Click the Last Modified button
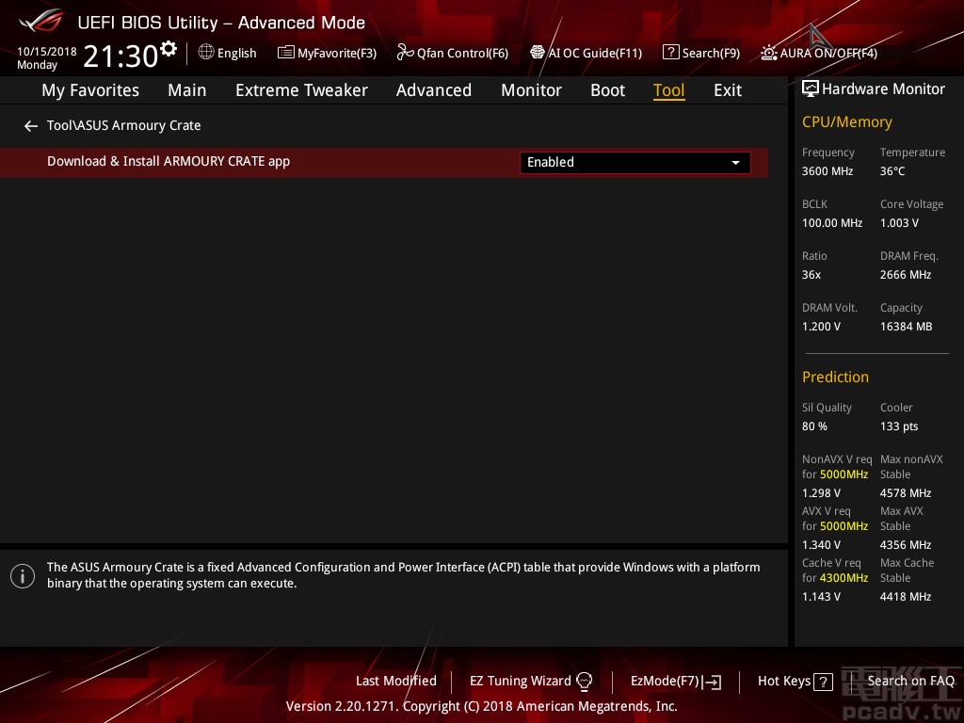The width and height of the screenshot is (964, 723). click(395, 681)
